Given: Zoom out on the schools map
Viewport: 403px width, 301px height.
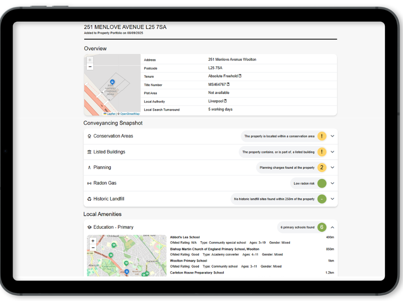Looking at the screenshot, I should tap(93, 247).
